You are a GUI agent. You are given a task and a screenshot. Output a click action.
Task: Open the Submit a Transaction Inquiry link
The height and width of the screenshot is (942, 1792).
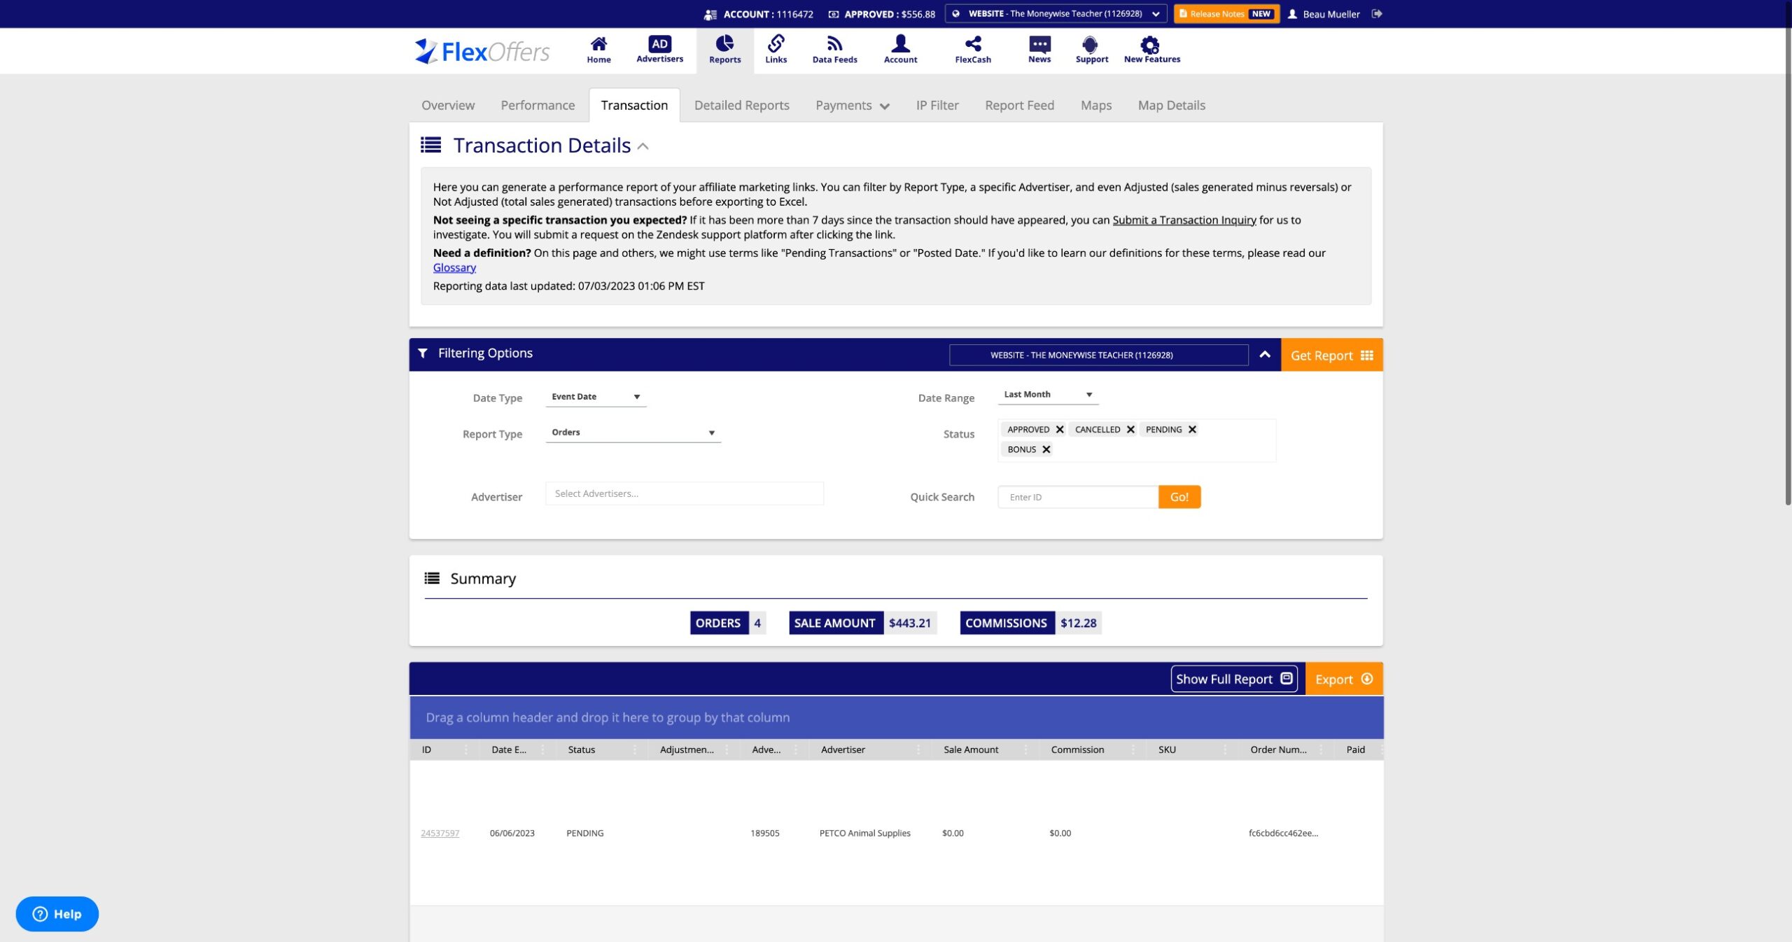(x=1184, y=220)
